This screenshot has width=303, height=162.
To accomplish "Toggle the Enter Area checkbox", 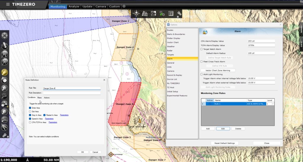I will (30, 108).
